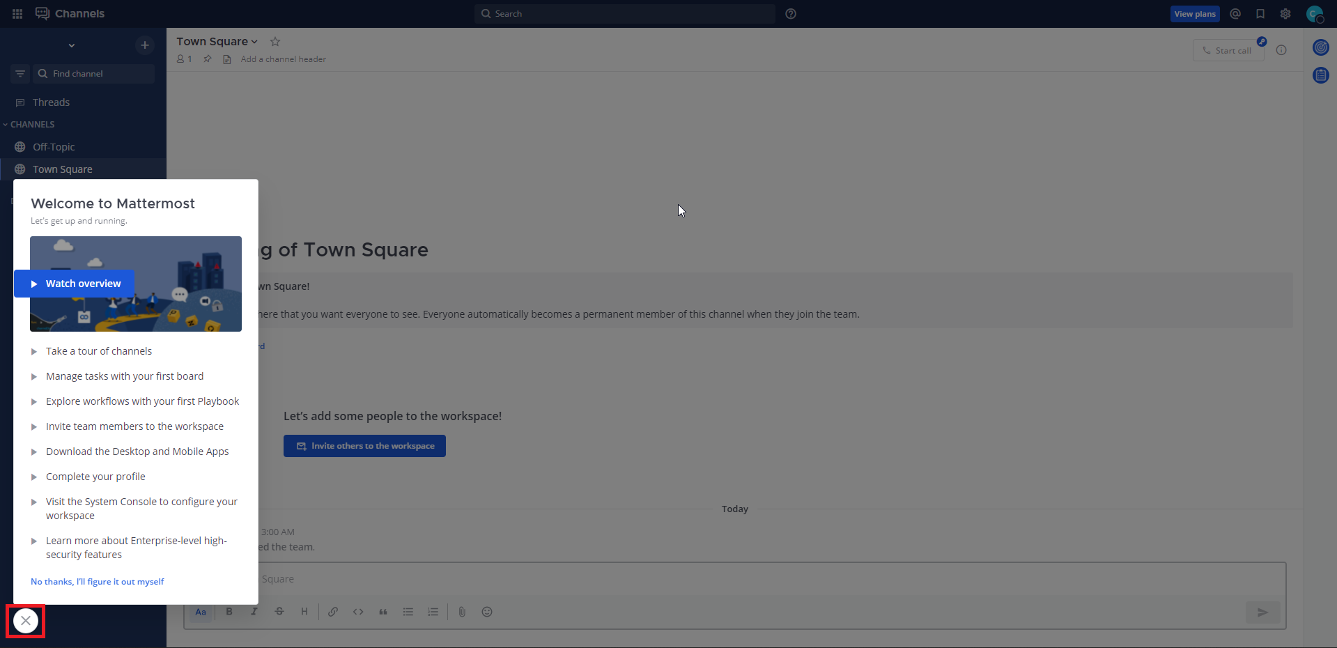Favorite Town Square with star icon

tap(275, 42)
